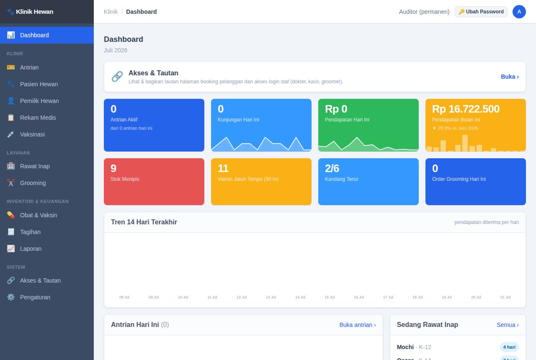Click pendapatan diterima per hari caption
Screen dimensions: 536x360
487,222
